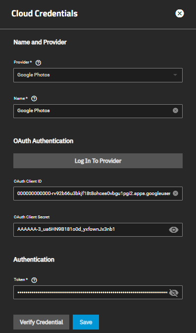Open help tooltip for Name field
Viewport: 196px width, 333px height.
click(34, 99)
